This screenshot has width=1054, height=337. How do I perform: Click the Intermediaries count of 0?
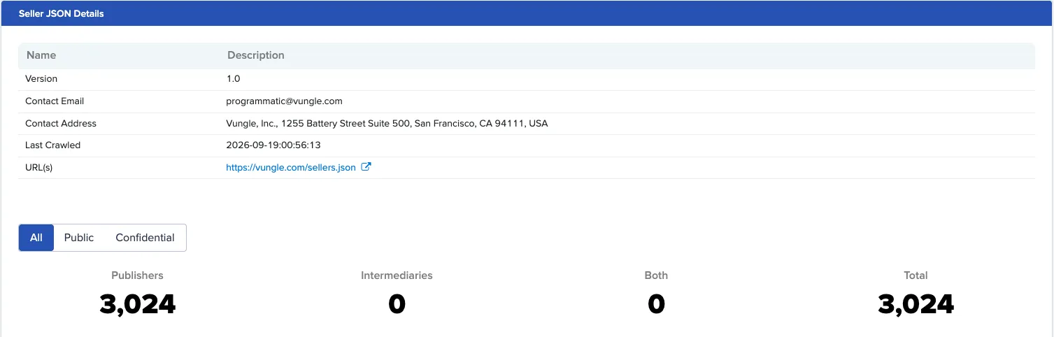397,304
